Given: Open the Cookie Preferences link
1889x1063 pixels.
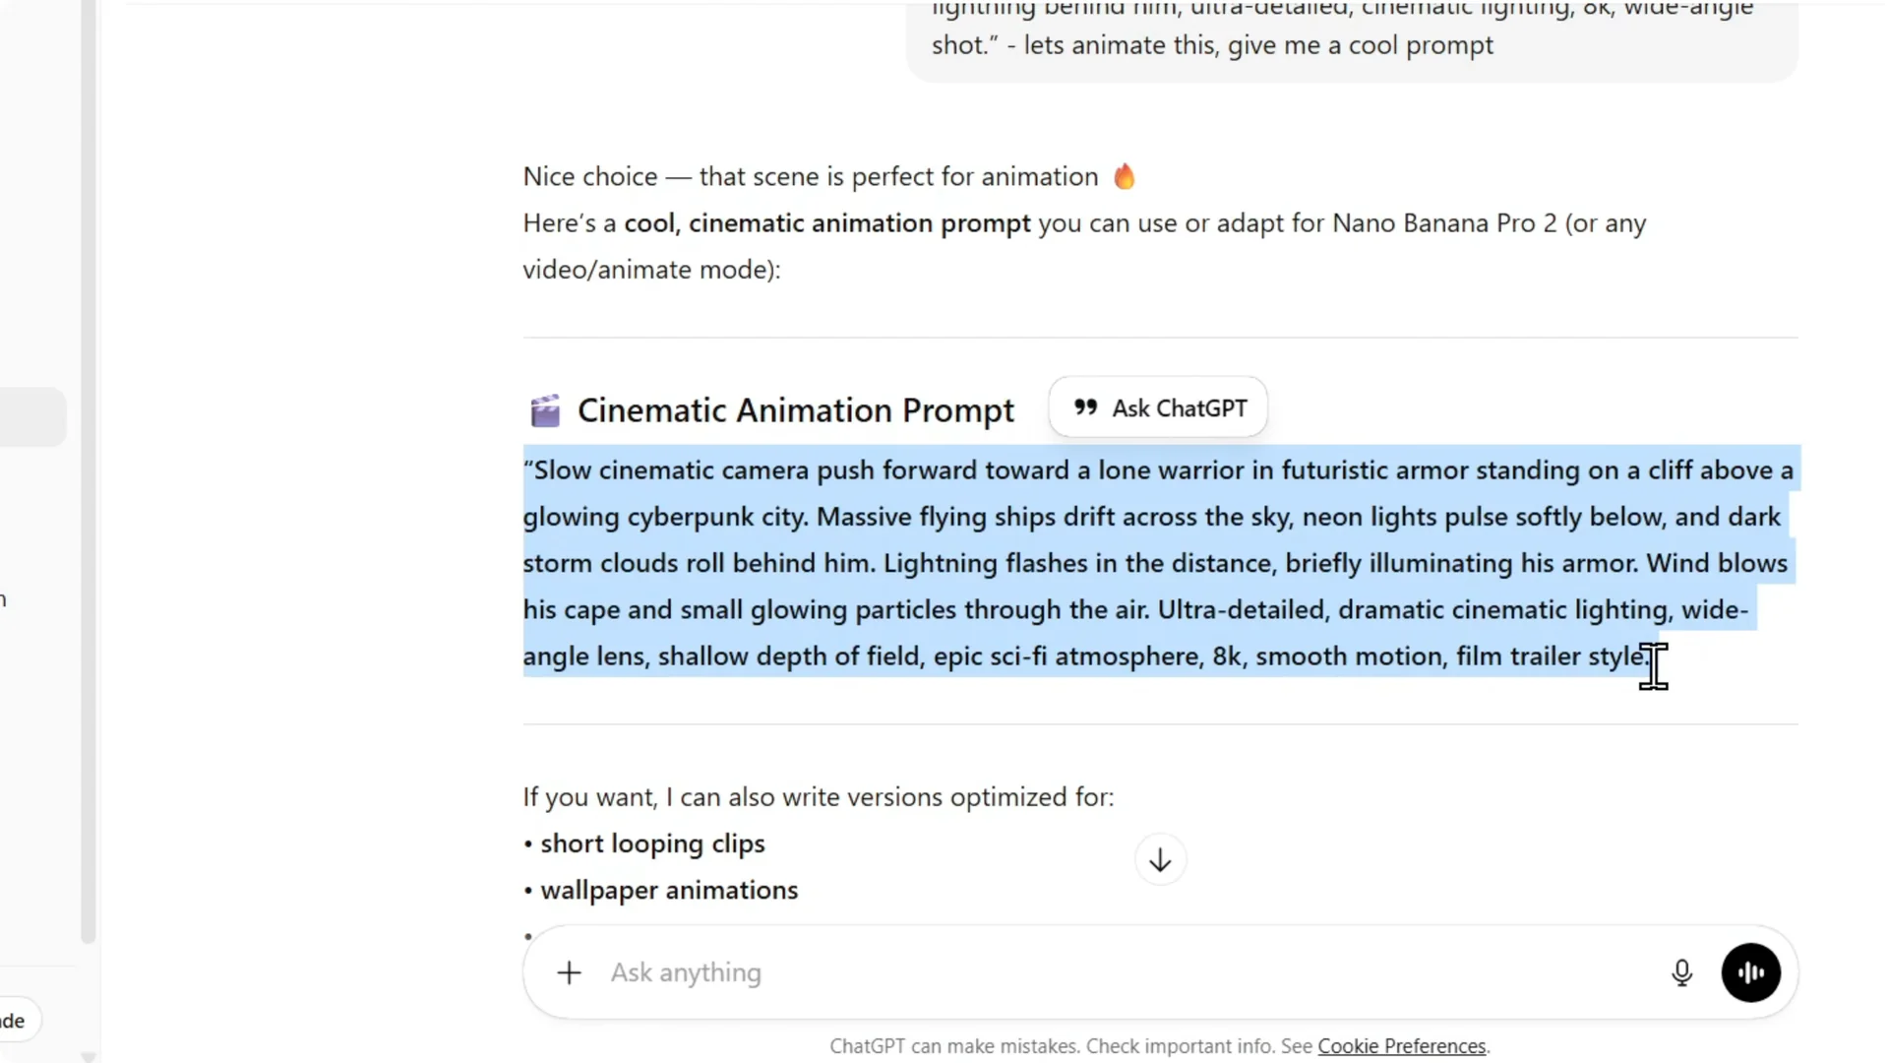Looking at the screenshot, I should click(1401, 1046).
